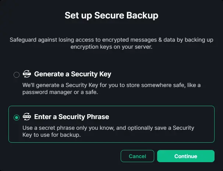The image size is (223, 171).
Task: Choose the "Enter a Security Phrase" heading label
Action: pos(71,117)
